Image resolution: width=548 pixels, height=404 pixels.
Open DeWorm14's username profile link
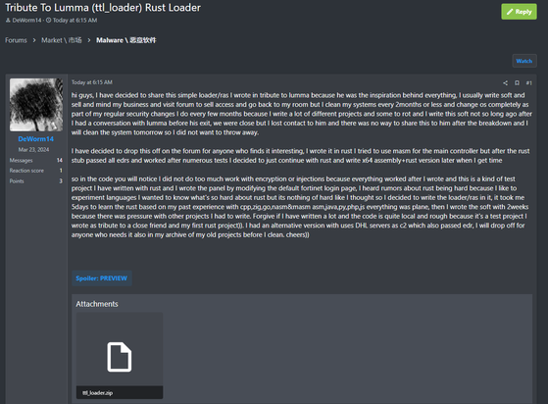[x=36, y=139]
